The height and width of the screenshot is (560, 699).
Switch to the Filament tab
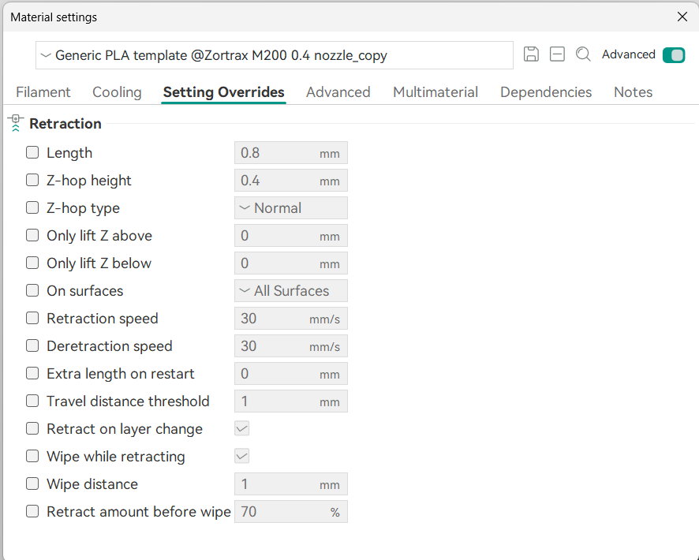[x=43, y=92]
